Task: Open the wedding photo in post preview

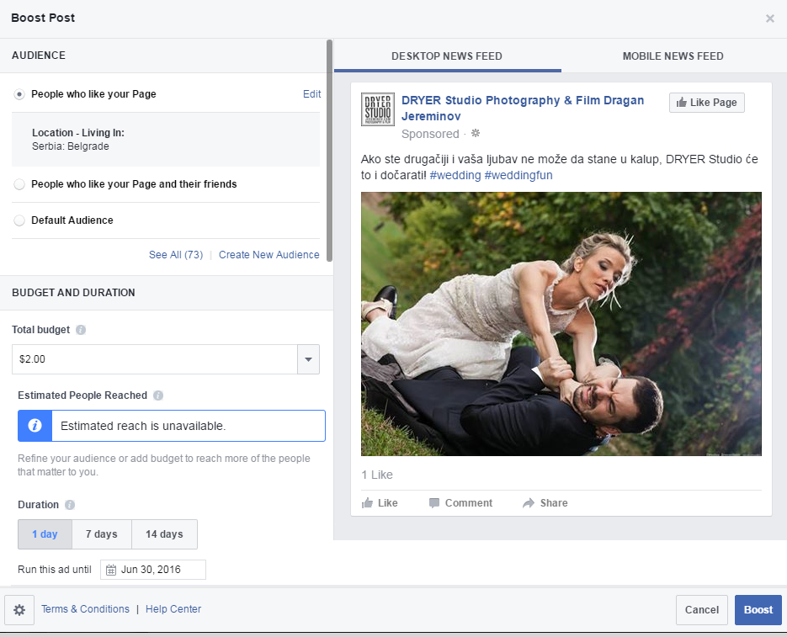Action: pyautogui.click(x=561, y=324)
